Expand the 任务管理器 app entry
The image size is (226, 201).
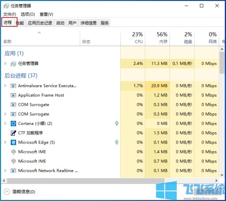[5, 63]
